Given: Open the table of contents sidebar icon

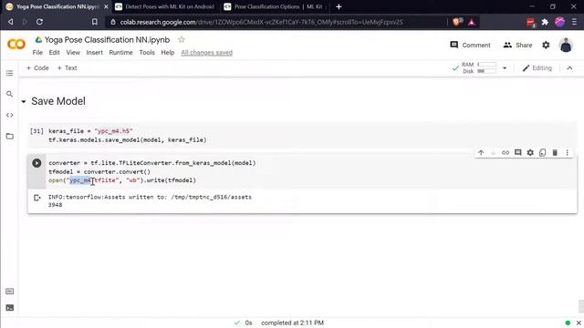Looking at the screenshot, I should click(10, 73).
